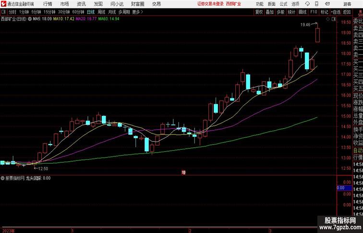Expand 更多 period options
This screenshot has height=233, width=363.
[138, 12]
